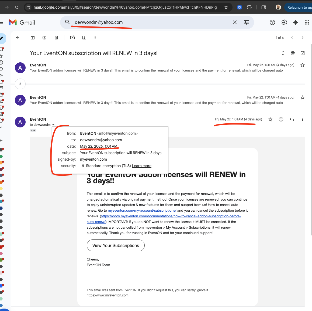The height and width of the screenshot is (311, 312).
Task: Click into the search field containing dewwondm@yahoo.com
Action: coord(151,22)
